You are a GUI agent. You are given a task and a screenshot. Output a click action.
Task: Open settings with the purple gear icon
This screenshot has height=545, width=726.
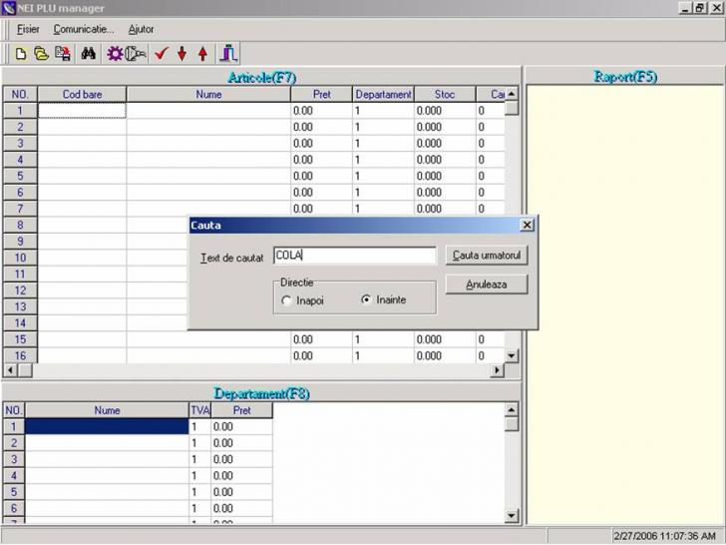click(x=115, y=54)
